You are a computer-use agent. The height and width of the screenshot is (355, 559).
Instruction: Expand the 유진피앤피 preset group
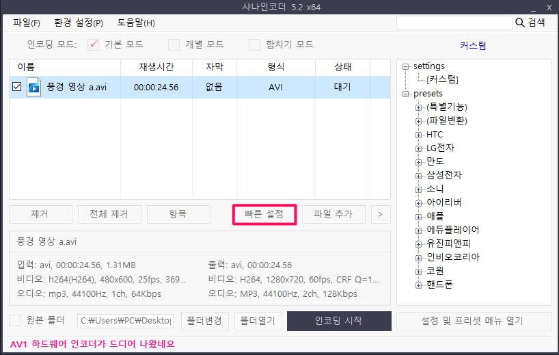418,244
